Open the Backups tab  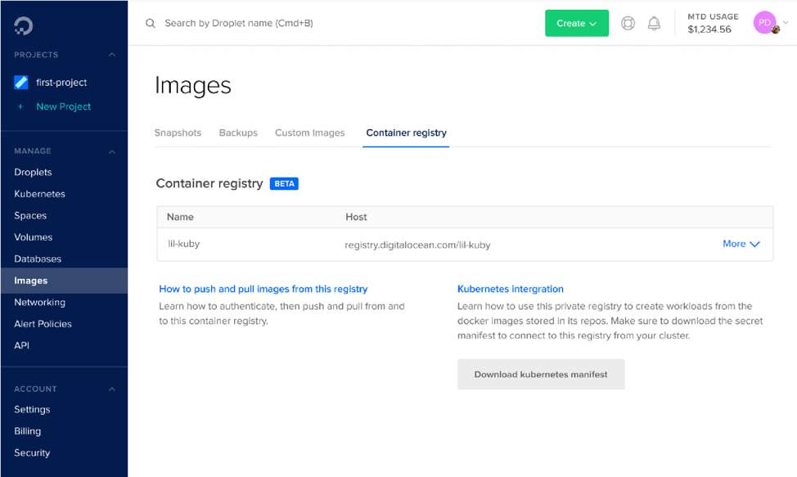tap(238, 133)
